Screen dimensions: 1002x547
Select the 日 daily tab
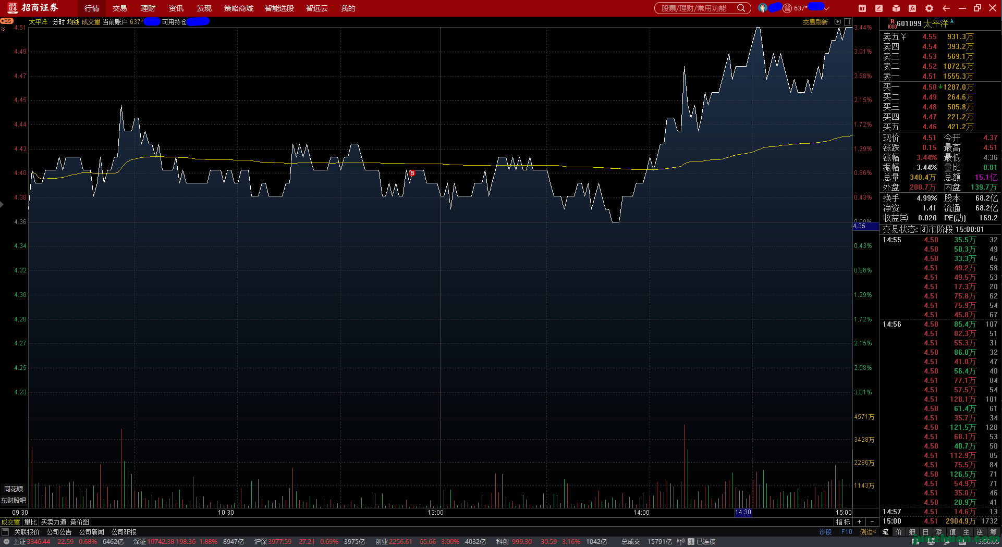926,532
